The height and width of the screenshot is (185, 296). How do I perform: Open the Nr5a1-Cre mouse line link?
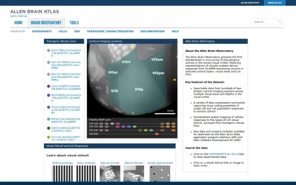point(66,120)
